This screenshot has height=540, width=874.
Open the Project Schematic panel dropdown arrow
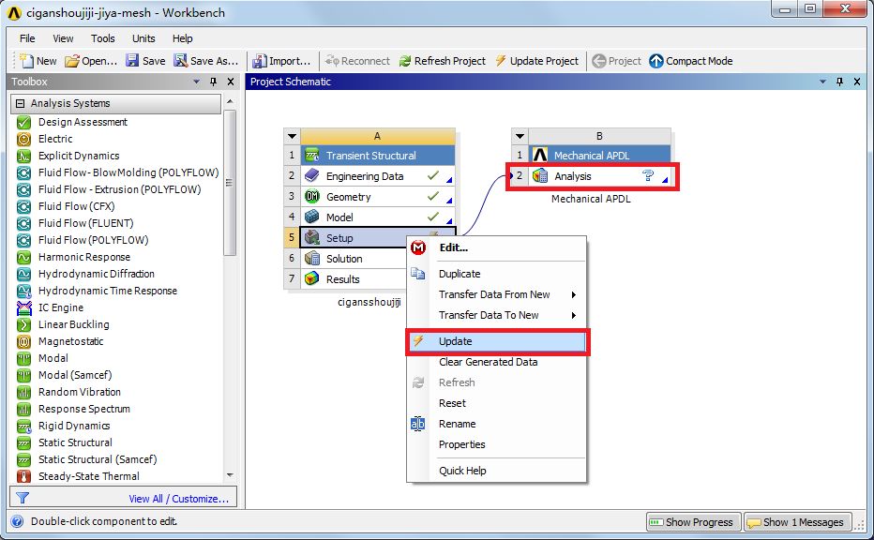click(x=822, y=82)
